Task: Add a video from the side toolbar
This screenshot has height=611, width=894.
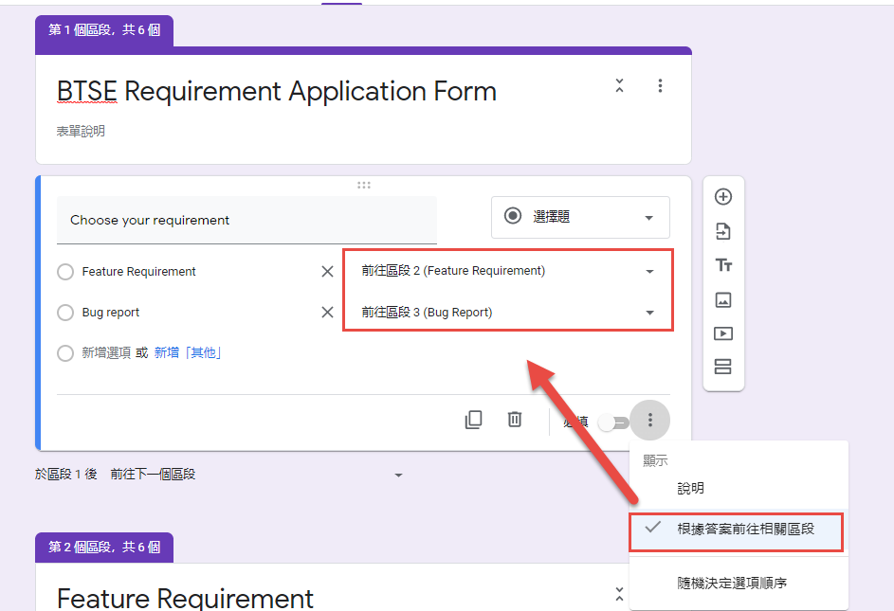Action: click(x=723, y=333)
